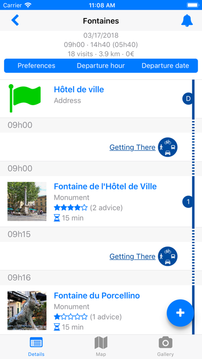The height and width of the screenshot is (359, 202).
Task: Tap first Getting There link
Action: coord(132,147)
